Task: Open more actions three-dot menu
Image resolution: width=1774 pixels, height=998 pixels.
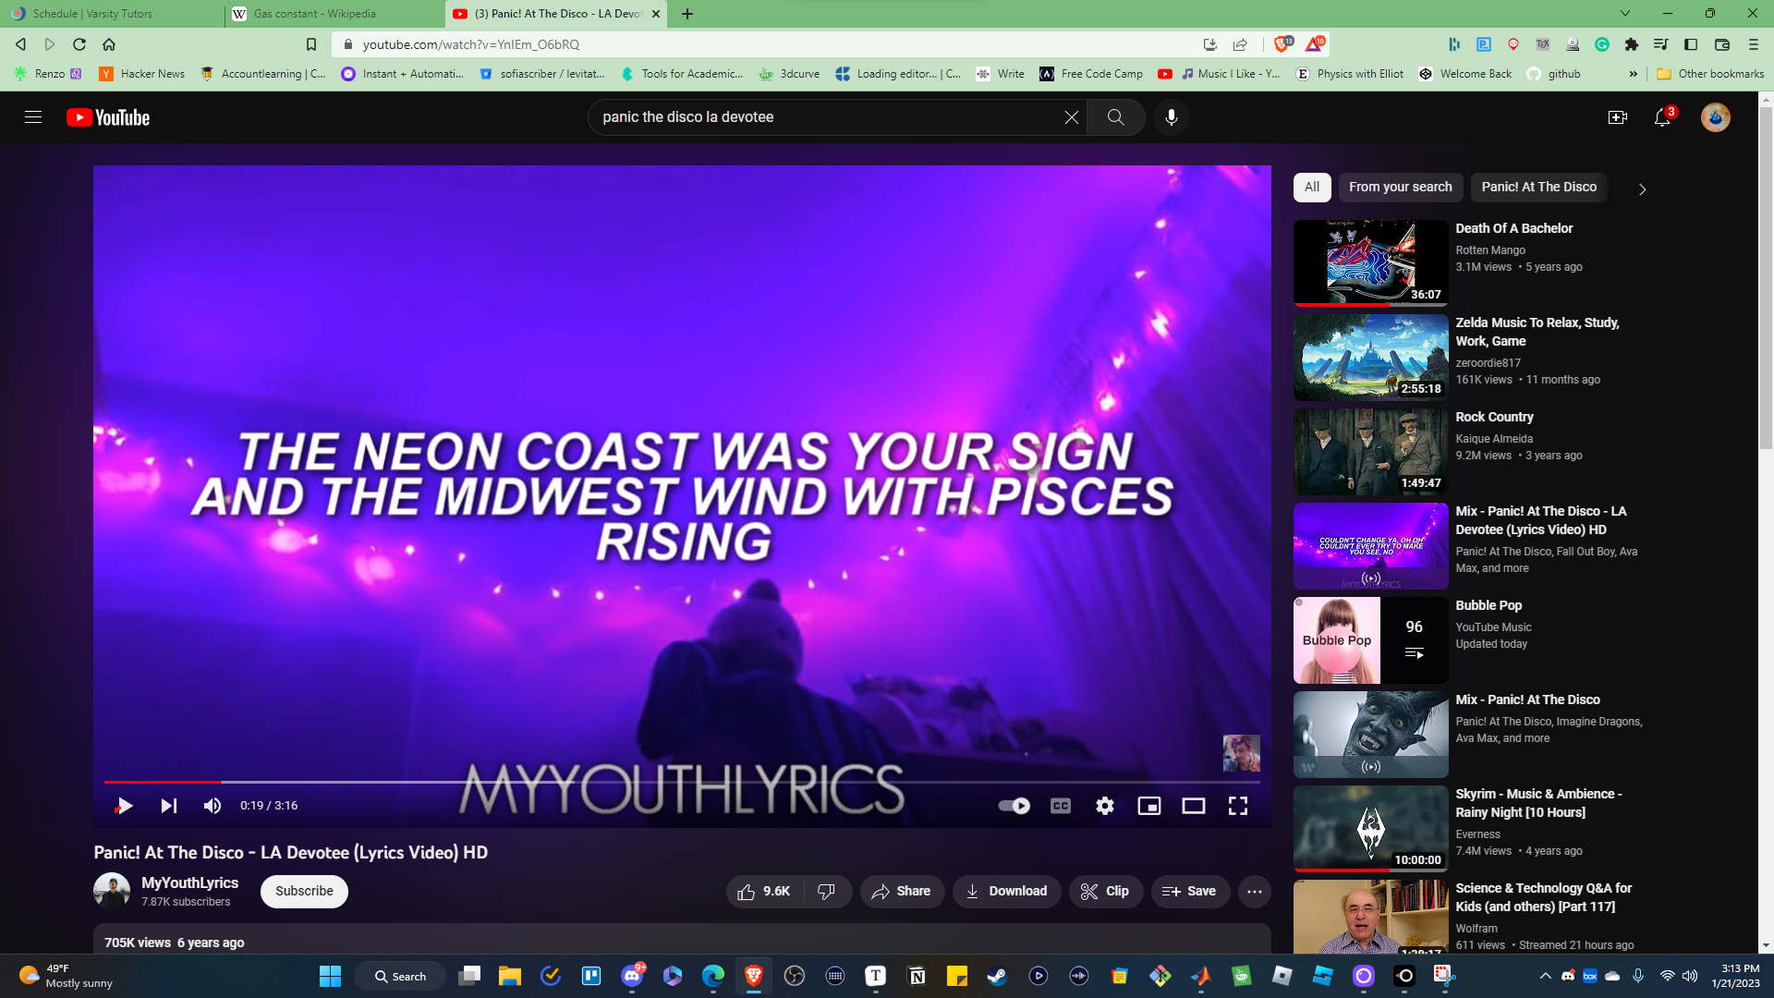Action: 1254,892
